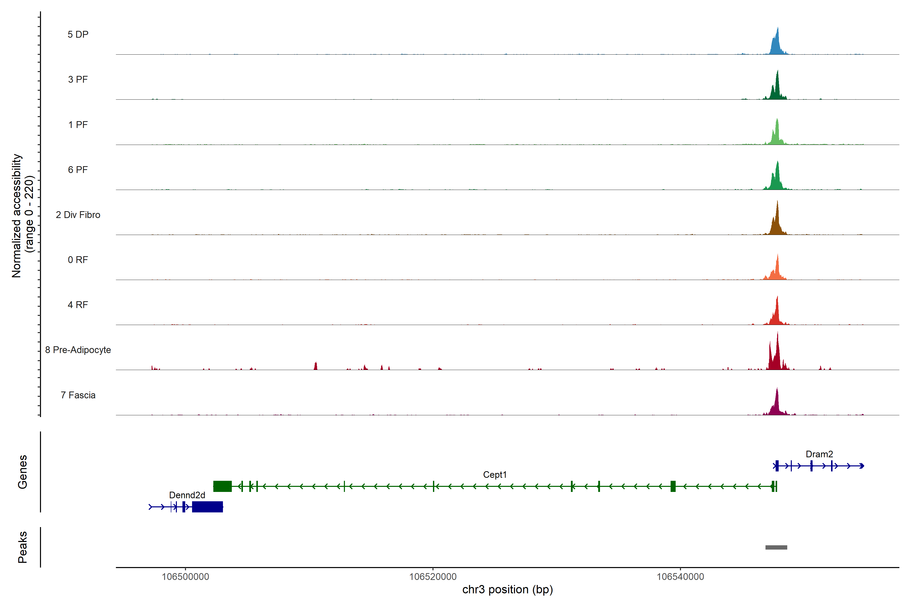Click the large blue Dennd2d exon block
This screenshot has height=607, width=911.
click(x=208, y=507)
